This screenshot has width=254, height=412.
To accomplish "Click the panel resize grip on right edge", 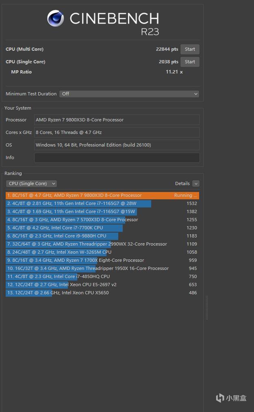I will (x=207, y=308).
